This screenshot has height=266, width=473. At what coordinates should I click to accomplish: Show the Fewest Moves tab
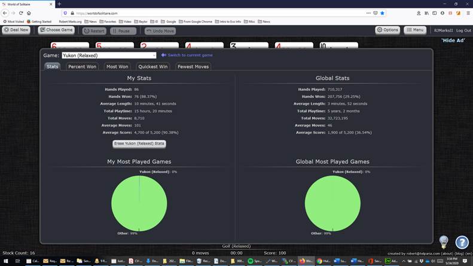[193, 67]
